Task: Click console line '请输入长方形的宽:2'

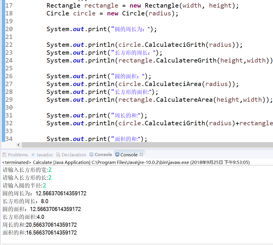Action: pos(27,170)
